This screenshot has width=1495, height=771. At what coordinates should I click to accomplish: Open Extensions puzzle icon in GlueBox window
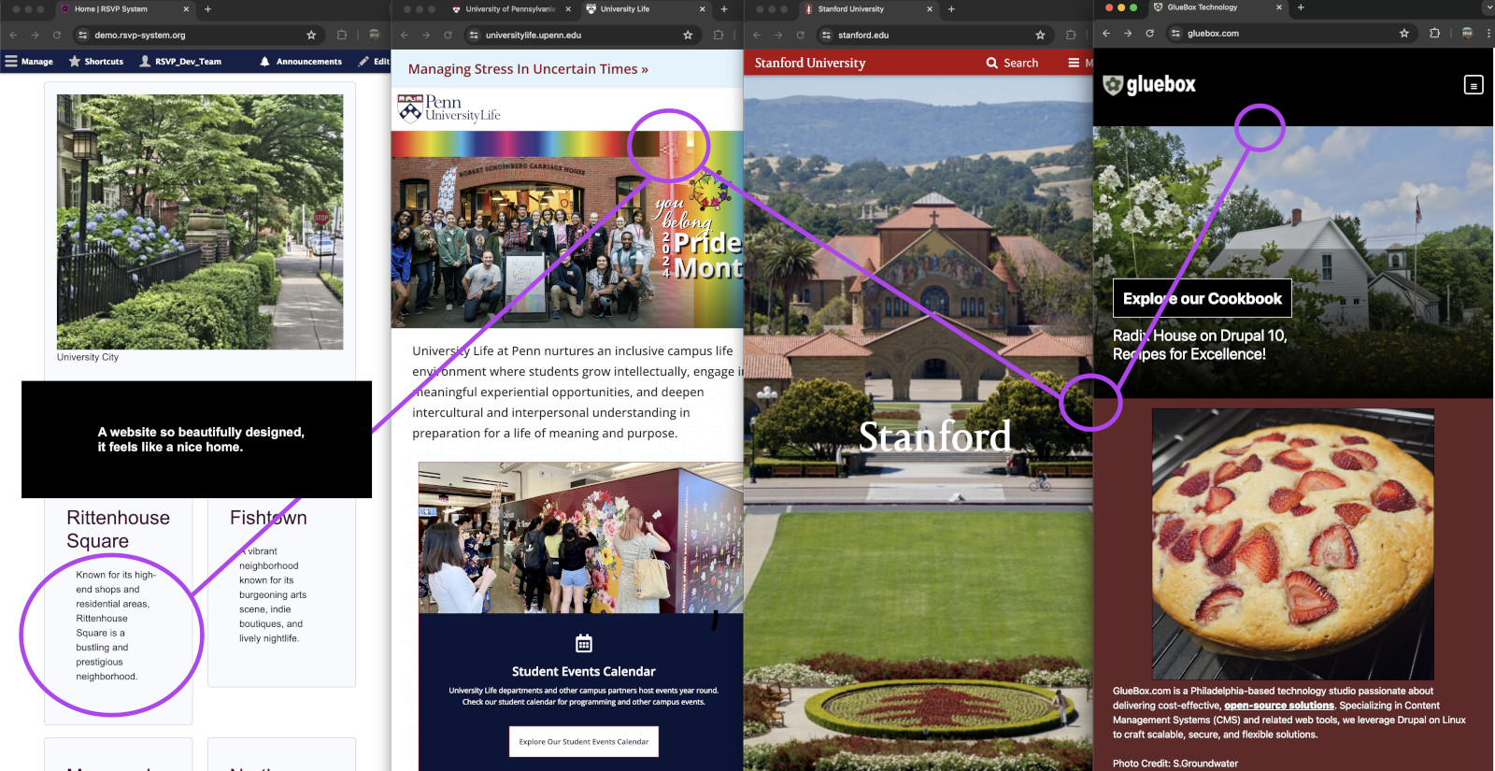[1434, 34]
